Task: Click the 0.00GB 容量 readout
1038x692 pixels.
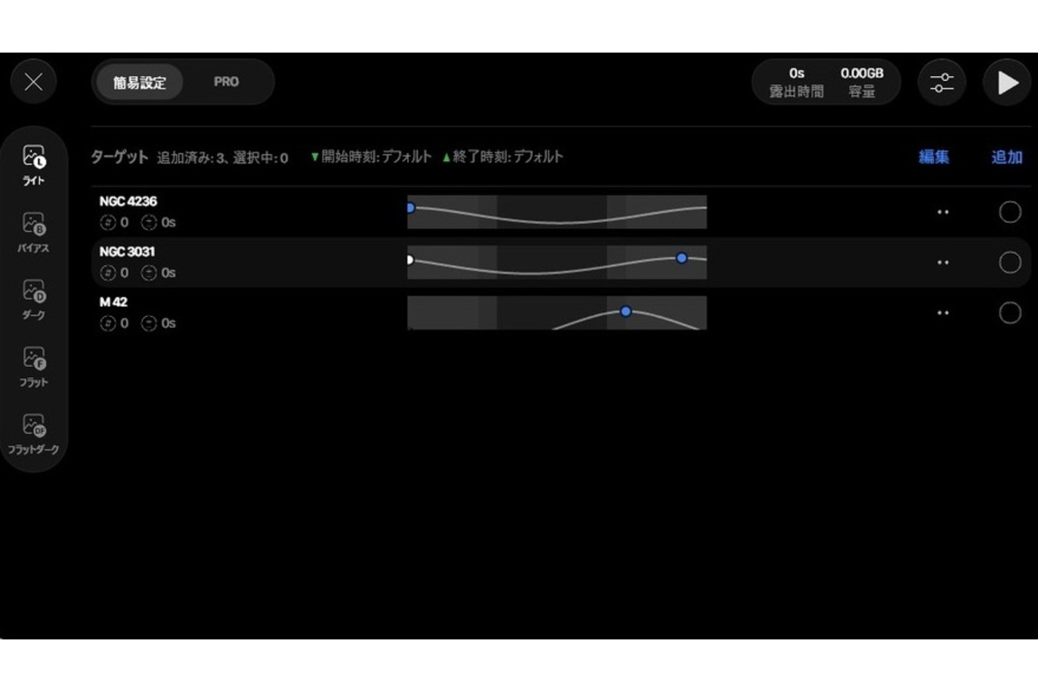Action: point(862,82)
